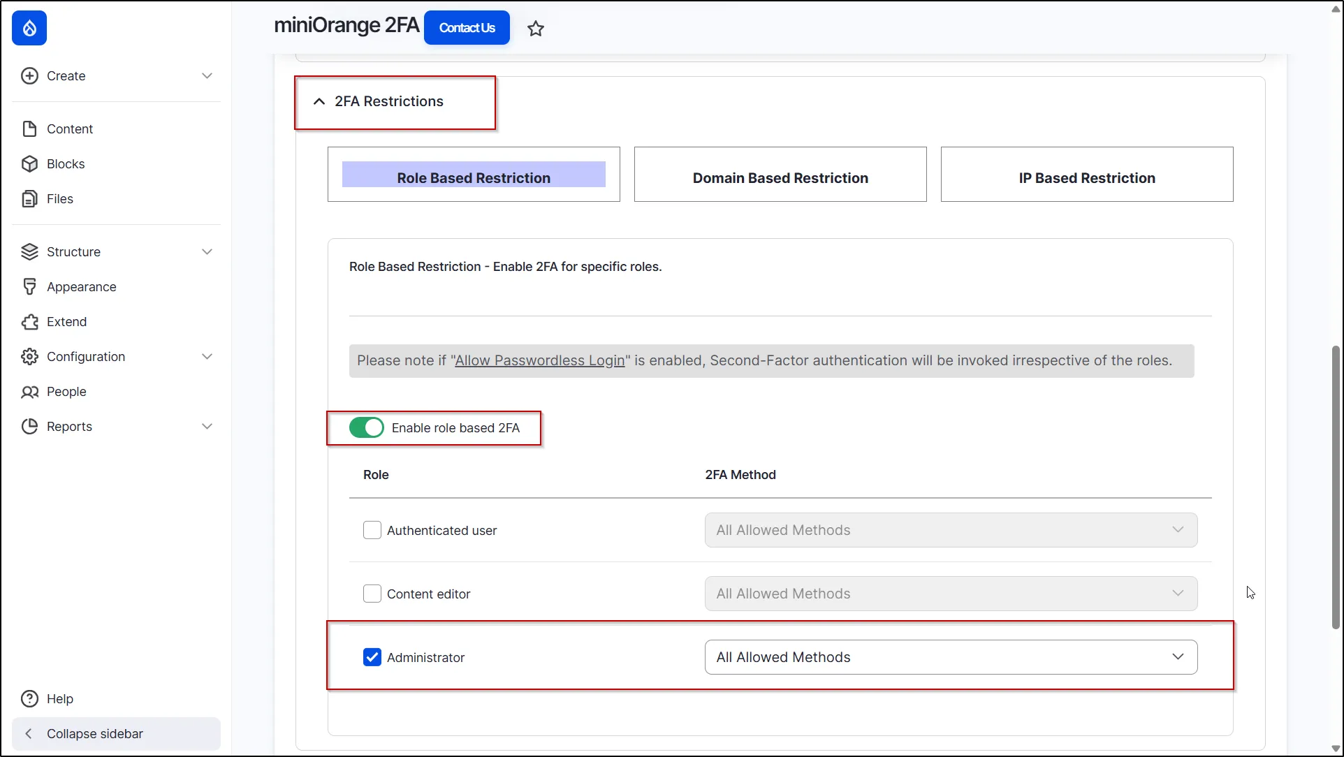The image size is (1344, 757).
Task: Expand the Create menu chevron
Action: coord(207,75)
